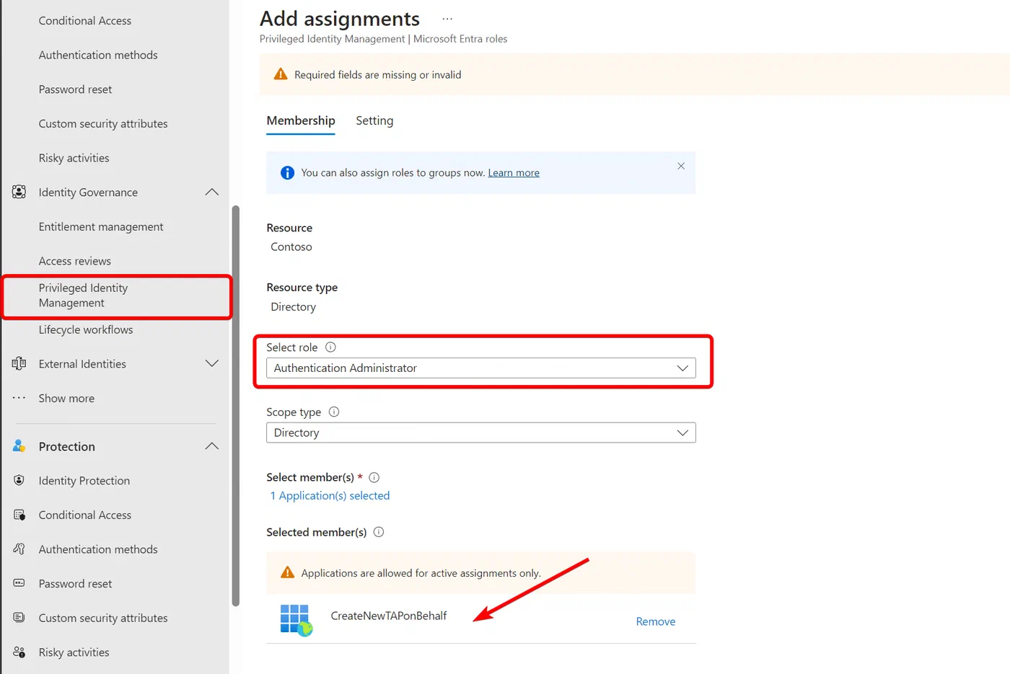Click the Authentication methods sidebar icon

tap(19, 549)
